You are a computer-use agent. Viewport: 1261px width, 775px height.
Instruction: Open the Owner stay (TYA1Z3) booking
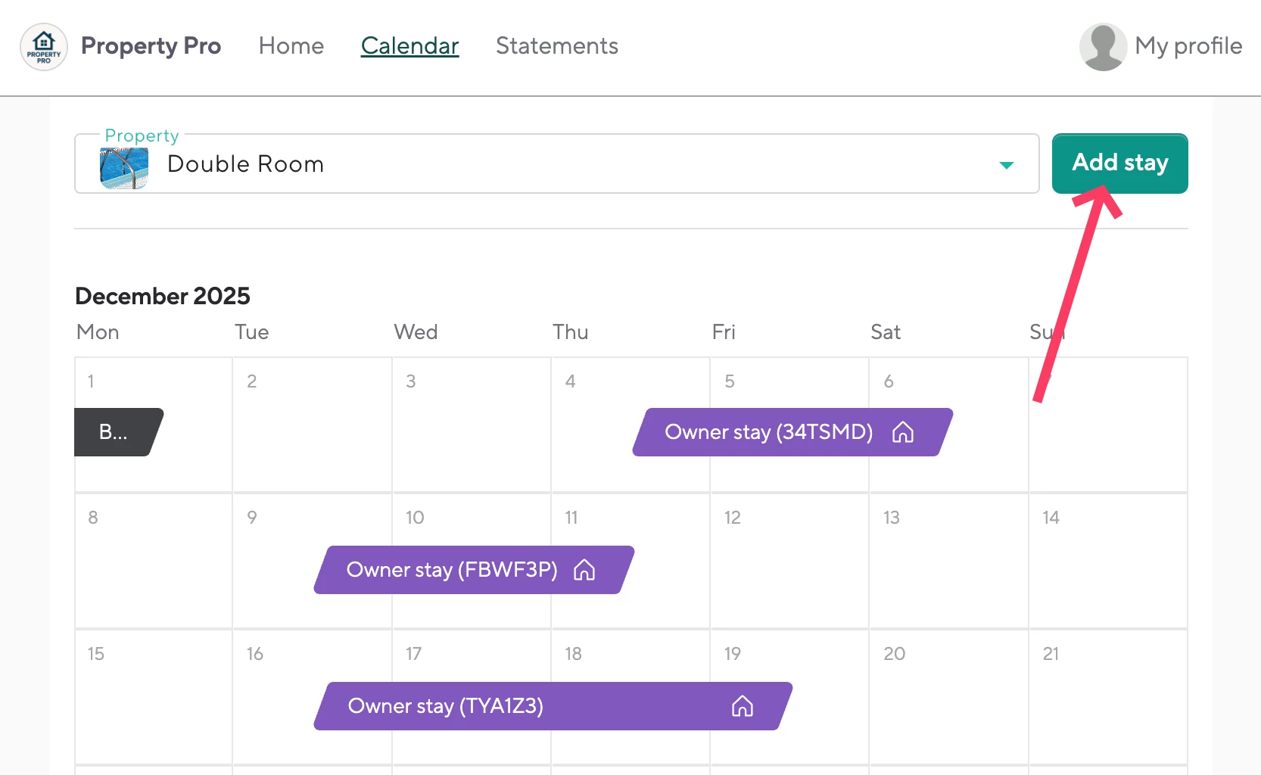553,706
